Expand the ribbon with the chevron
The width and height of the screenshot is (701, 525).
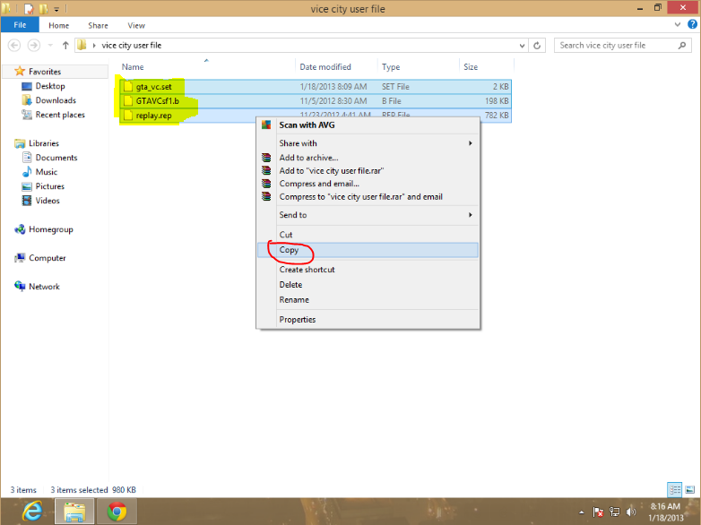pyautogui.click(x=678, y=24)
